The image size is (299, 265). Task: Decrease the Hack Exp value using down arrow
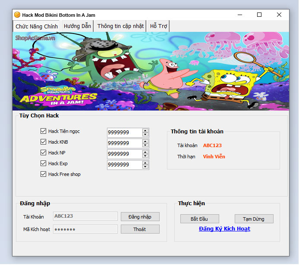[x=145, y=167]
